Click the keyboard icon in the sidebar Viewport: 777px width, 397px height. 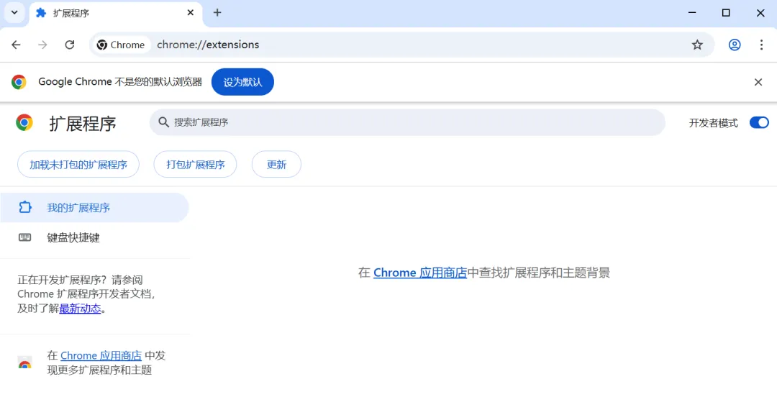[24, 238]
